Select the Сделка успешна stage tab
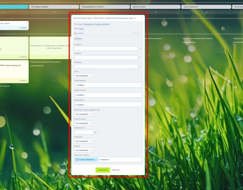The width and height of the screenshot is (243, 190). [x=155, y=7]
